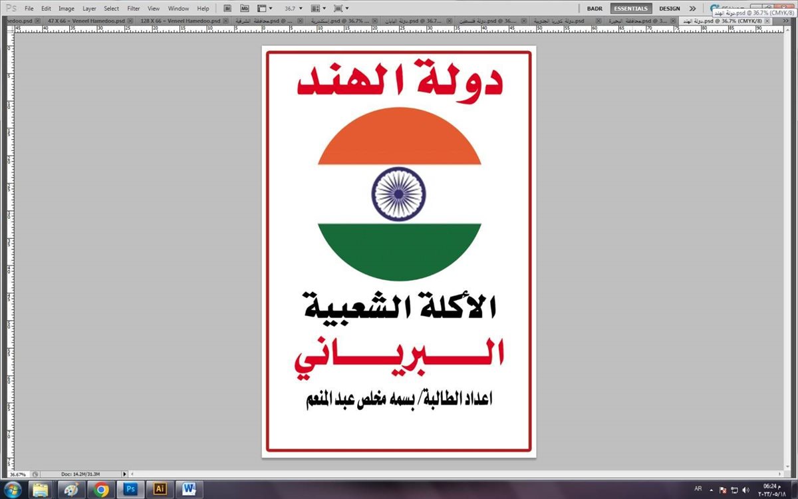This screenshot has height=499, width=798.
Task: Select the ESSENTIALS workspace
Action: [631, 9]
